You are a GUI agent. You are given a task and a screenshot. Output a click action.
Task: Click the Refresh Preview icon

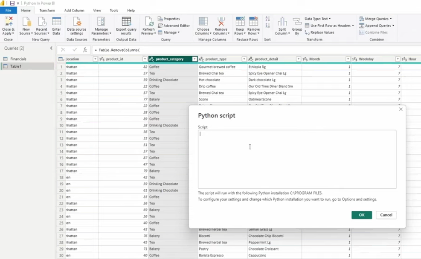coord(148,21)
